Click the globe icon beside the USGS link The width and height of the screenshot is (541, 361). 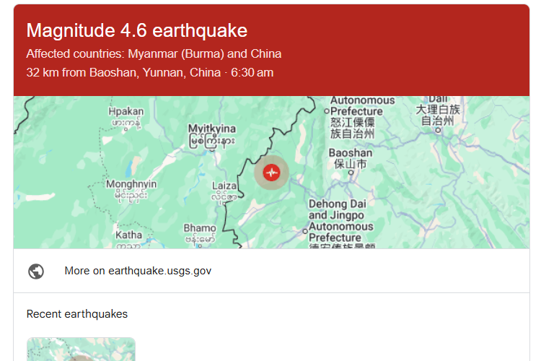click(x=36, y=271)
